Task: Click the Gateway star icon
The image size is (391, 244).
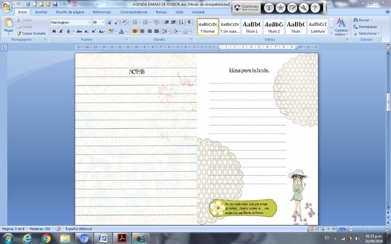Action: pyautogui.click(x=280, y=8)
